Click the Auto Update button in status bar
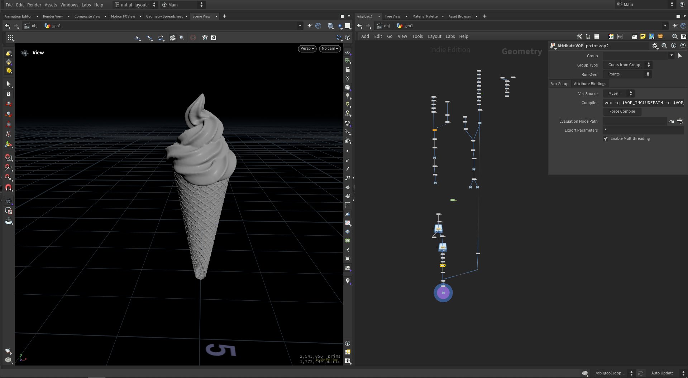688x378 pixels. point(662,373)
